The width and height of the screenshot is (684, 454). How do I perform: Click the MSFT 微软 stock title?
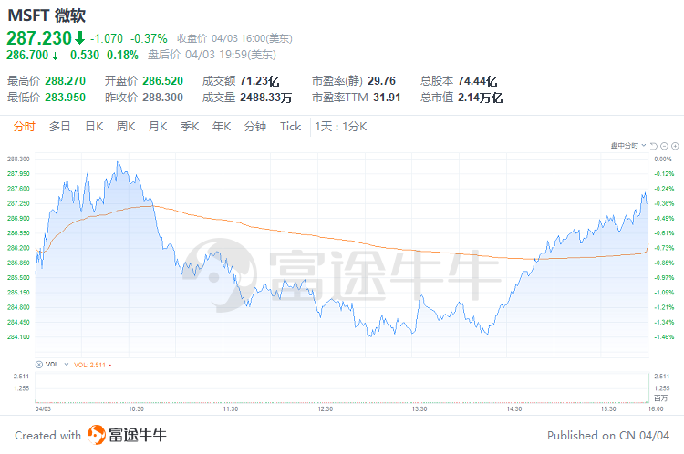[47, 15]
